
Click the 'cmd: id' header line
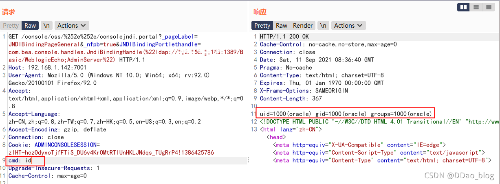[x=20, y=160]
